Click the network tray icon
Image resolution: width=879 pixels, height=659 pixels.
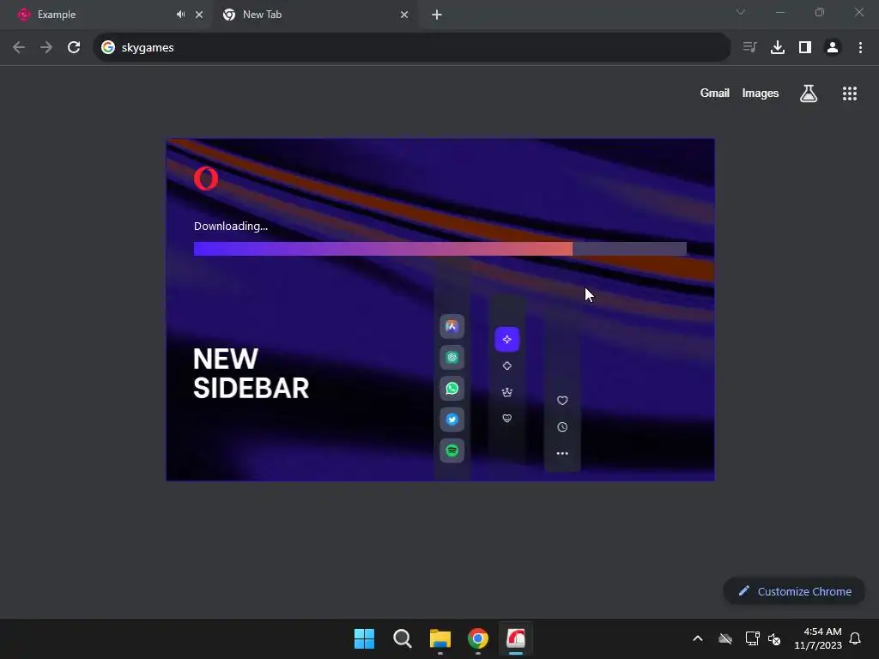752,638
